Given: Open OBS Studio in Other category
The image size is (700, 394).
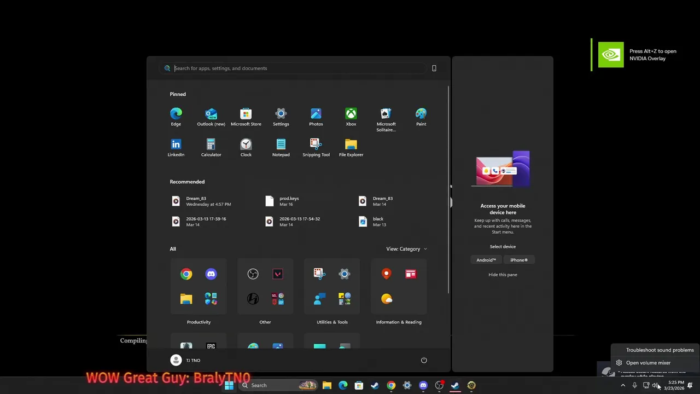Looking at the screenshot, I should [253, 274].
